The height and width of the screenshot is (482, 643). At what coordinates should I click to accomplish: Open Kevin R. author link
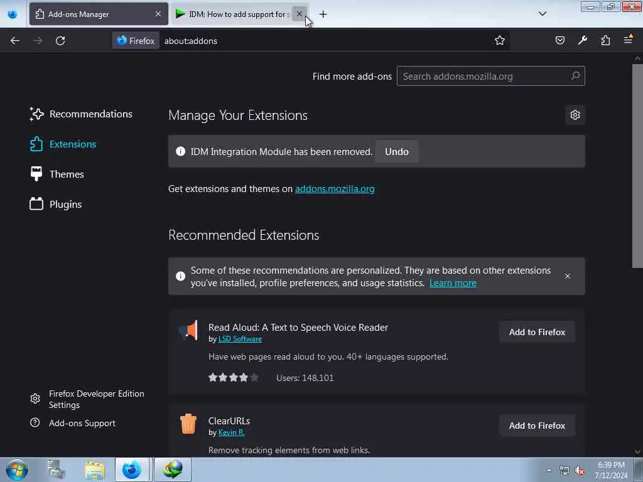(231, 432)
